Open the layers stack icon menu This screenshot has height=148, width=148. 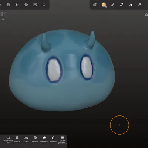click(95, 4)
